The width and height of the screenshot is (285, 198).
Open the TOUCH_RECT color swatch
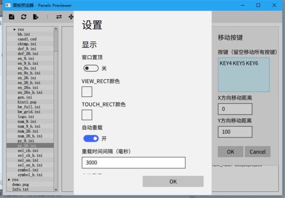pos(87,115)
